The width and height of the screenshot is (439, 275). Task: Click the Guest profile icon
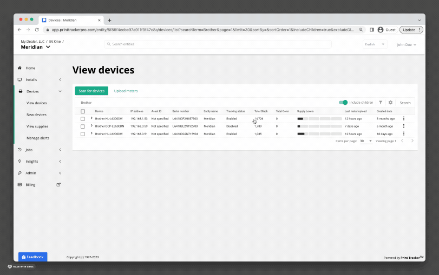(x=381, y=30)
